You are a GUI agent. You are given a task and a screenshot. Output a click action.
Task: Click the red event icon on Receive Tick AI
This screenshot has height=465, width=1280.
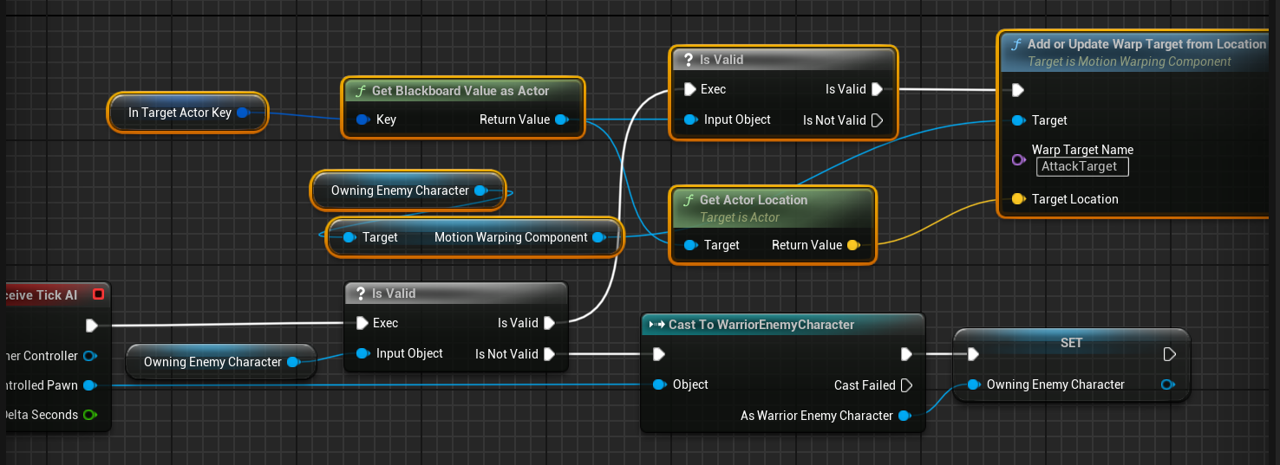point(98,294)
